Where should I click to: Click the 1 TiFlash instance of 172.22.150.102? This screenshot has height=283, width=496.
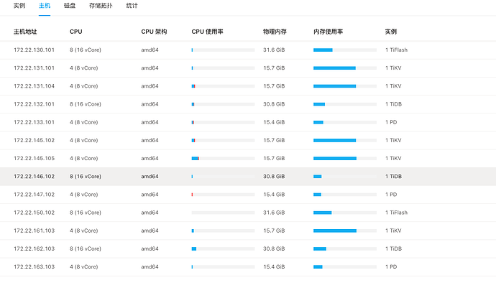(396, 213)
